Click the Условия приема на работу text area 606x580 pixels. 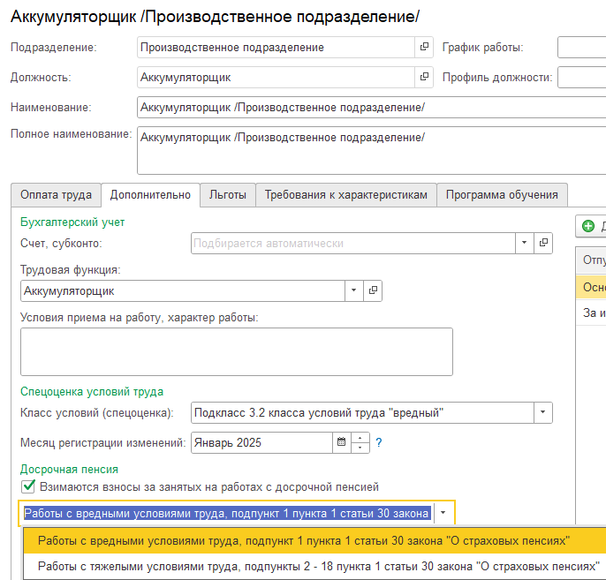[236, 352]
